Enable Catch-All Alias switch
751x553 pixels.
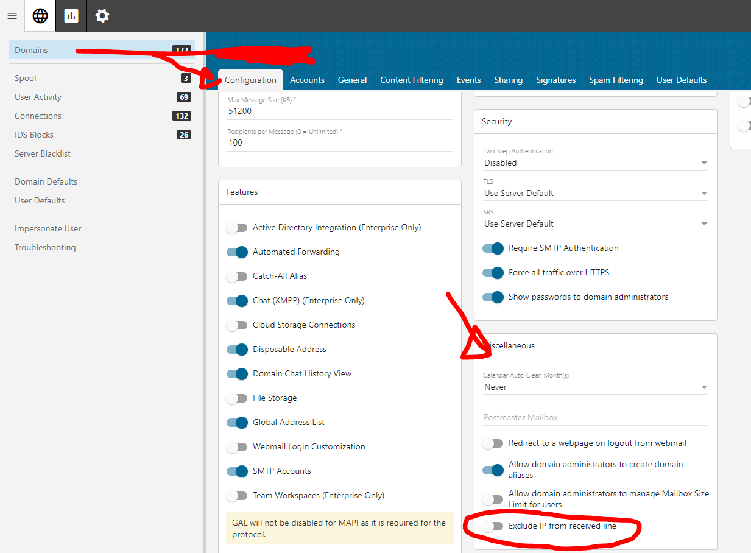coord(237,276)
